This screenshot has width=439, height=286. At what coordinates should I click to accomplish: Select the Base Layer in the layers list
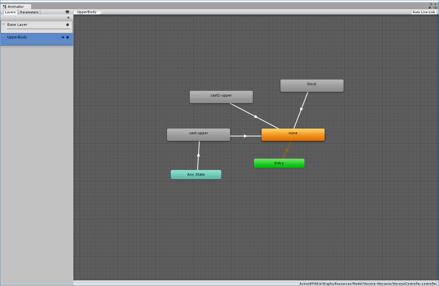31,24
